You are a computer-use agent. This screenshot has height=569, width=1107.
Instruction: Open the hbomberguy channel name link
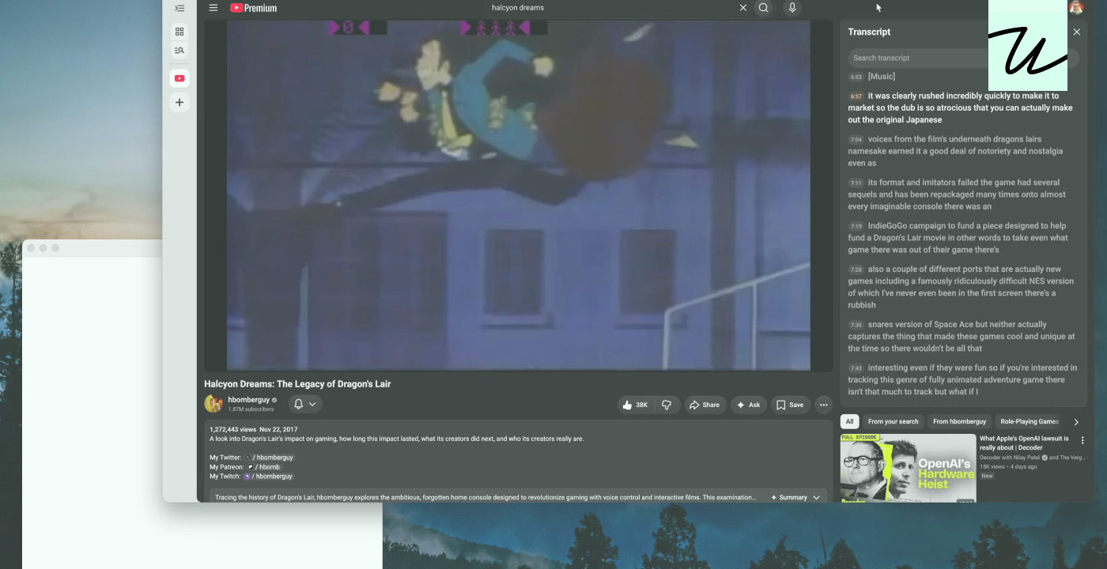249,400
